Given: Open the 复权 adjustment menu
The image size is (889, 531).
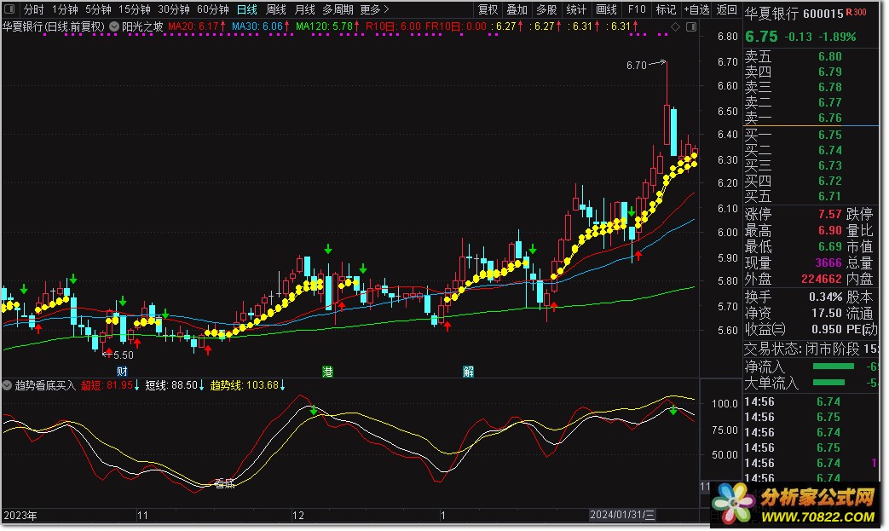Looking at the screenshot, I should [488, 9].
